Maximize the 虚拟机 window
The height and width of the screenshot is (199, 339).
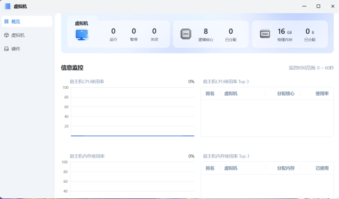[318, 6]
